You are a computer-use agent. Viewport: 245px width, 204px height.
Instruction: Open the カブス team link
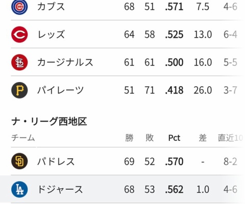[51, 7]
